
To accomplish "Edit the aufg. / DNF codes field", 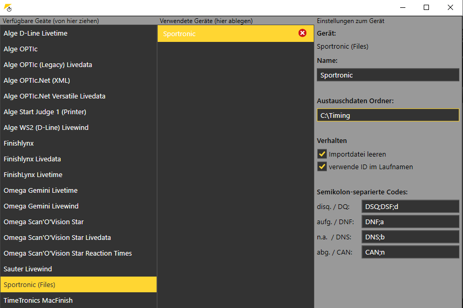I will click(411, 222).
